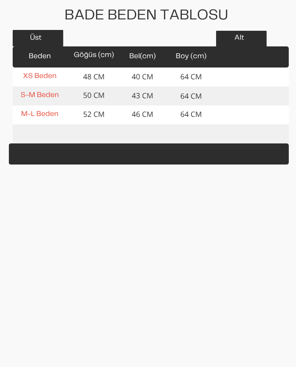Select the Üst tab

38,38
